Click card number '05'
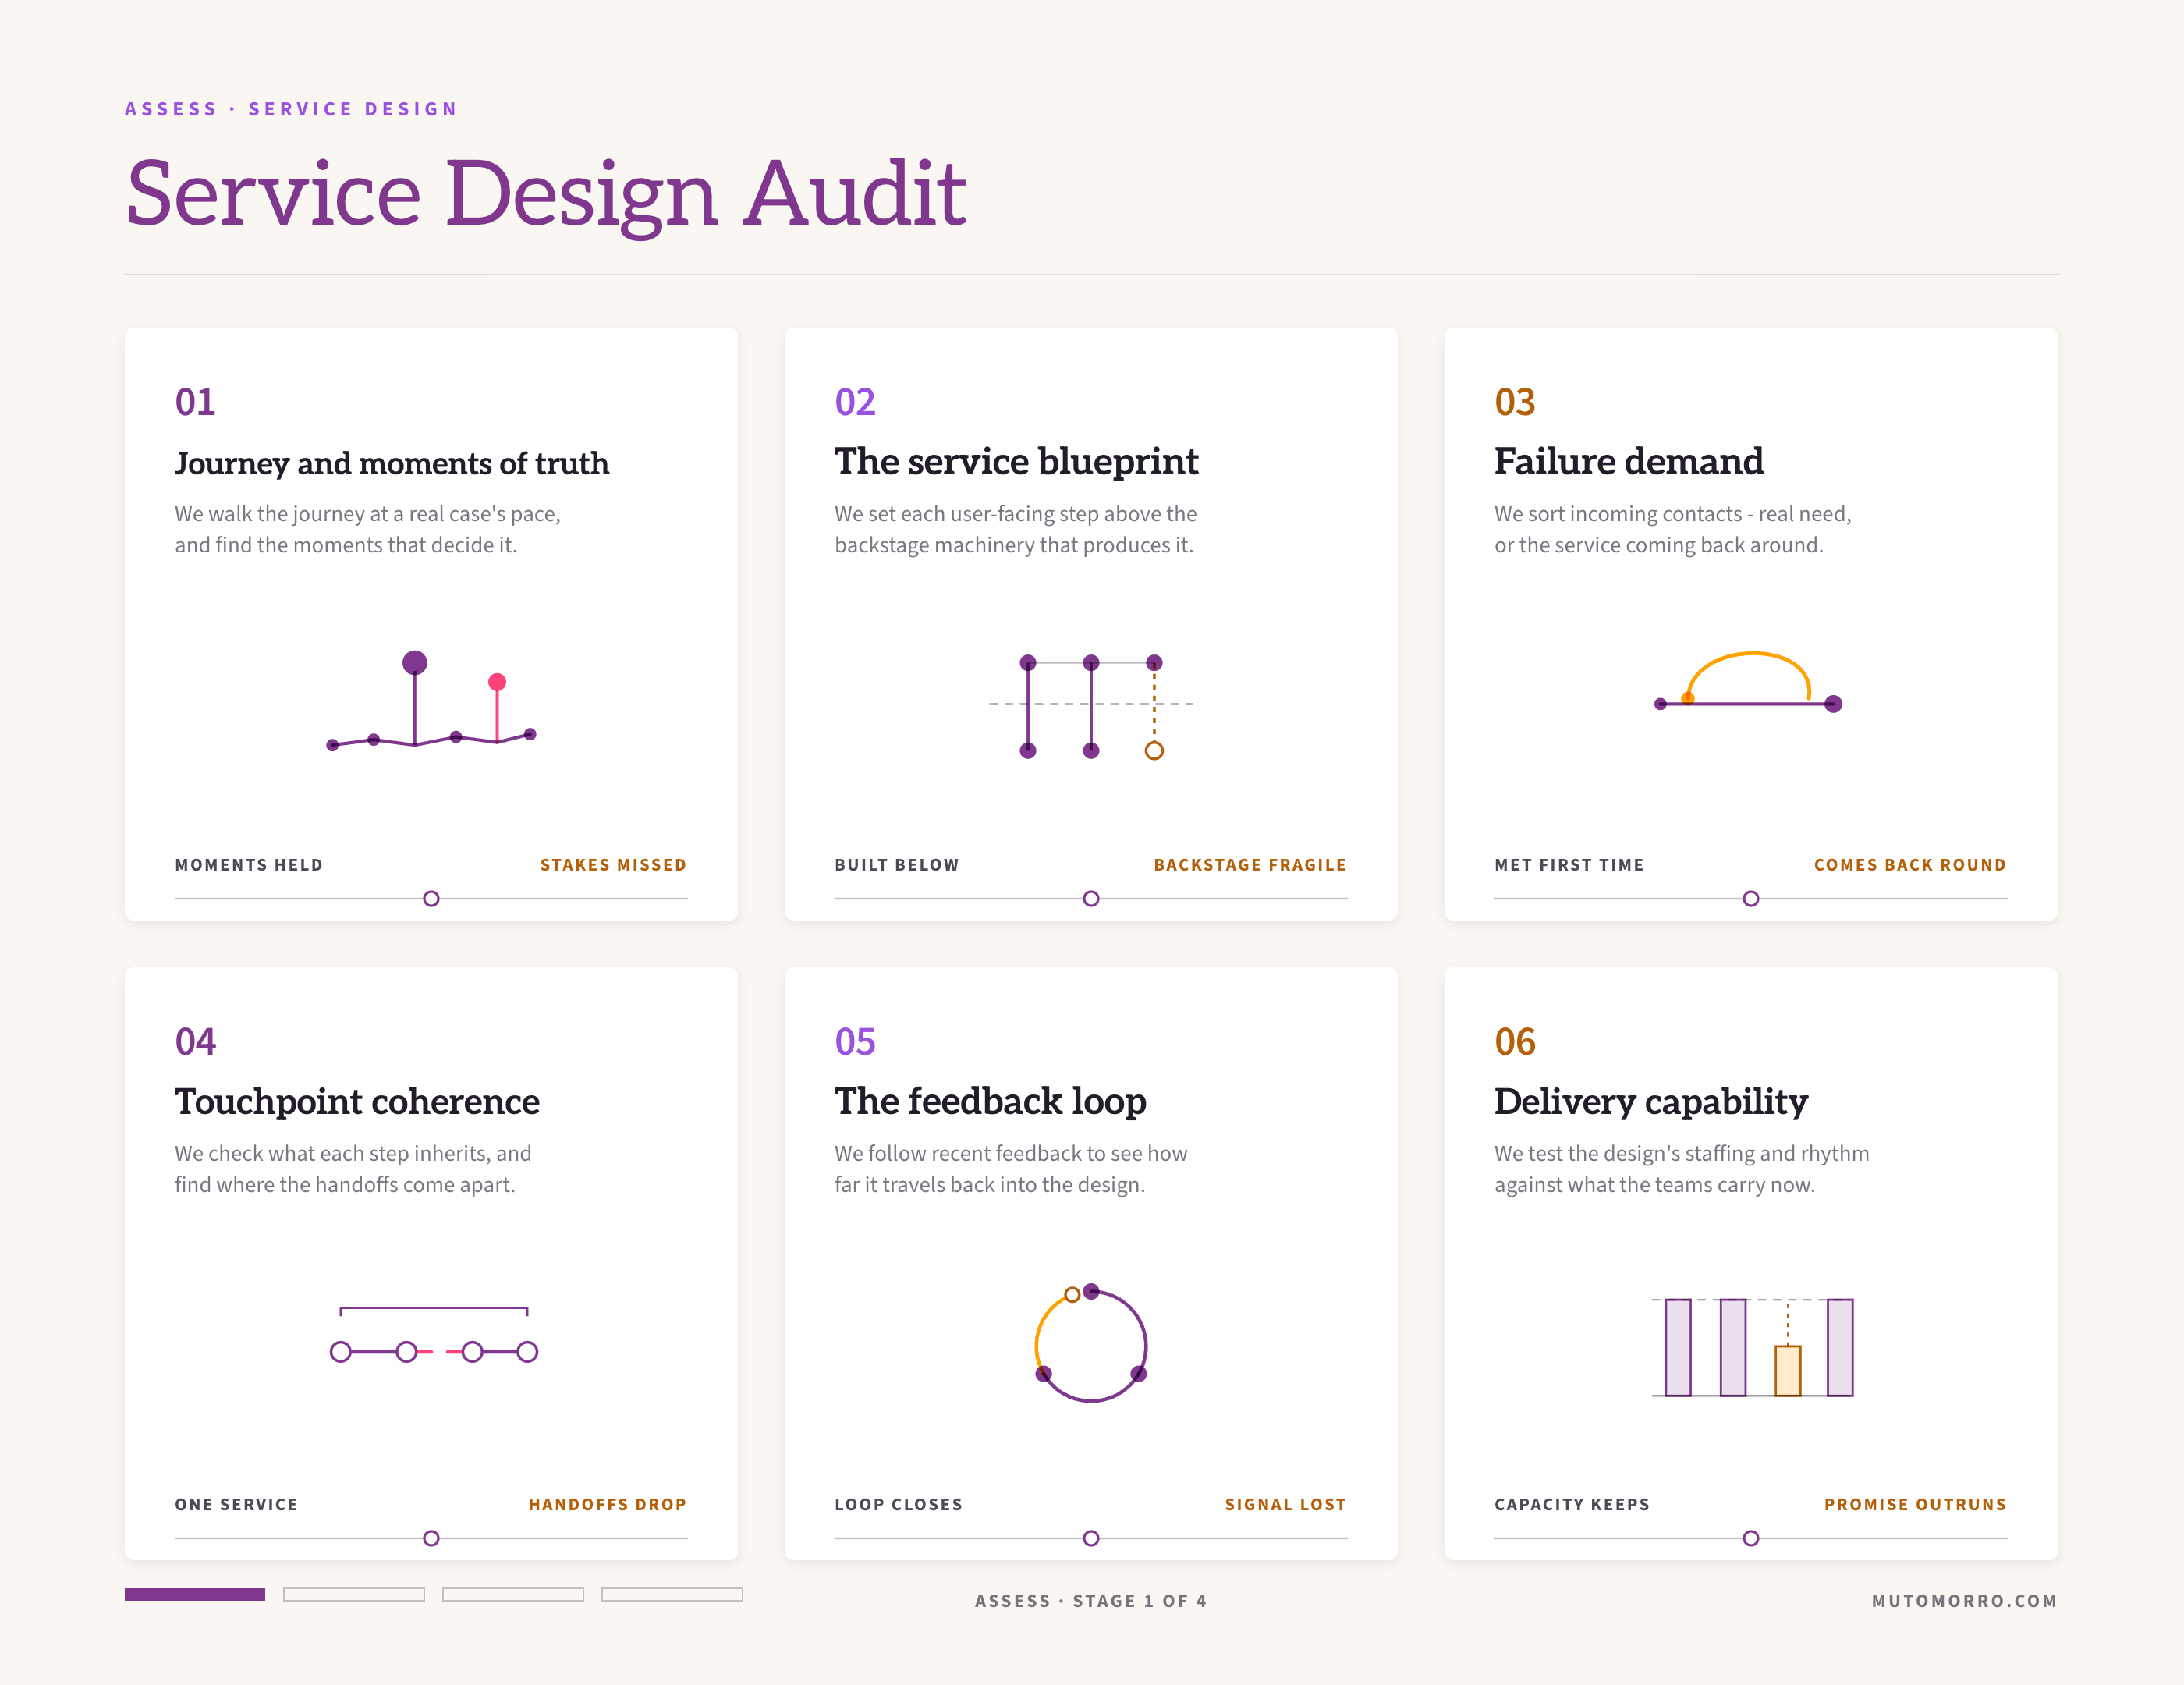This screenshot has height=1685, width=2184. [x=855, y=1042]
